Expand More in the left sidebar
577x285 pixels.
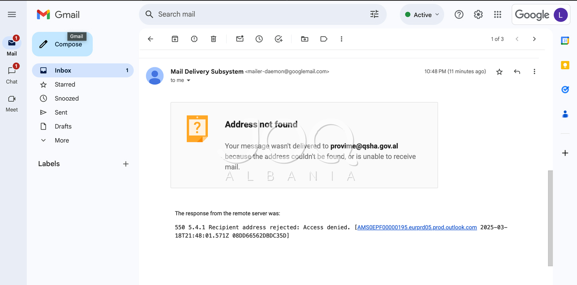point(62,141)
